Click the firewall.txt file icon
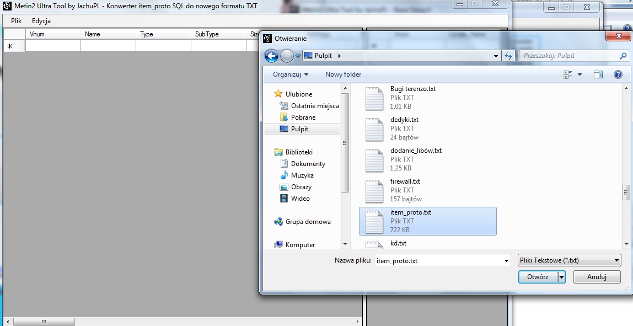This screenshot has height=326, width=633. tap(374, 191)
